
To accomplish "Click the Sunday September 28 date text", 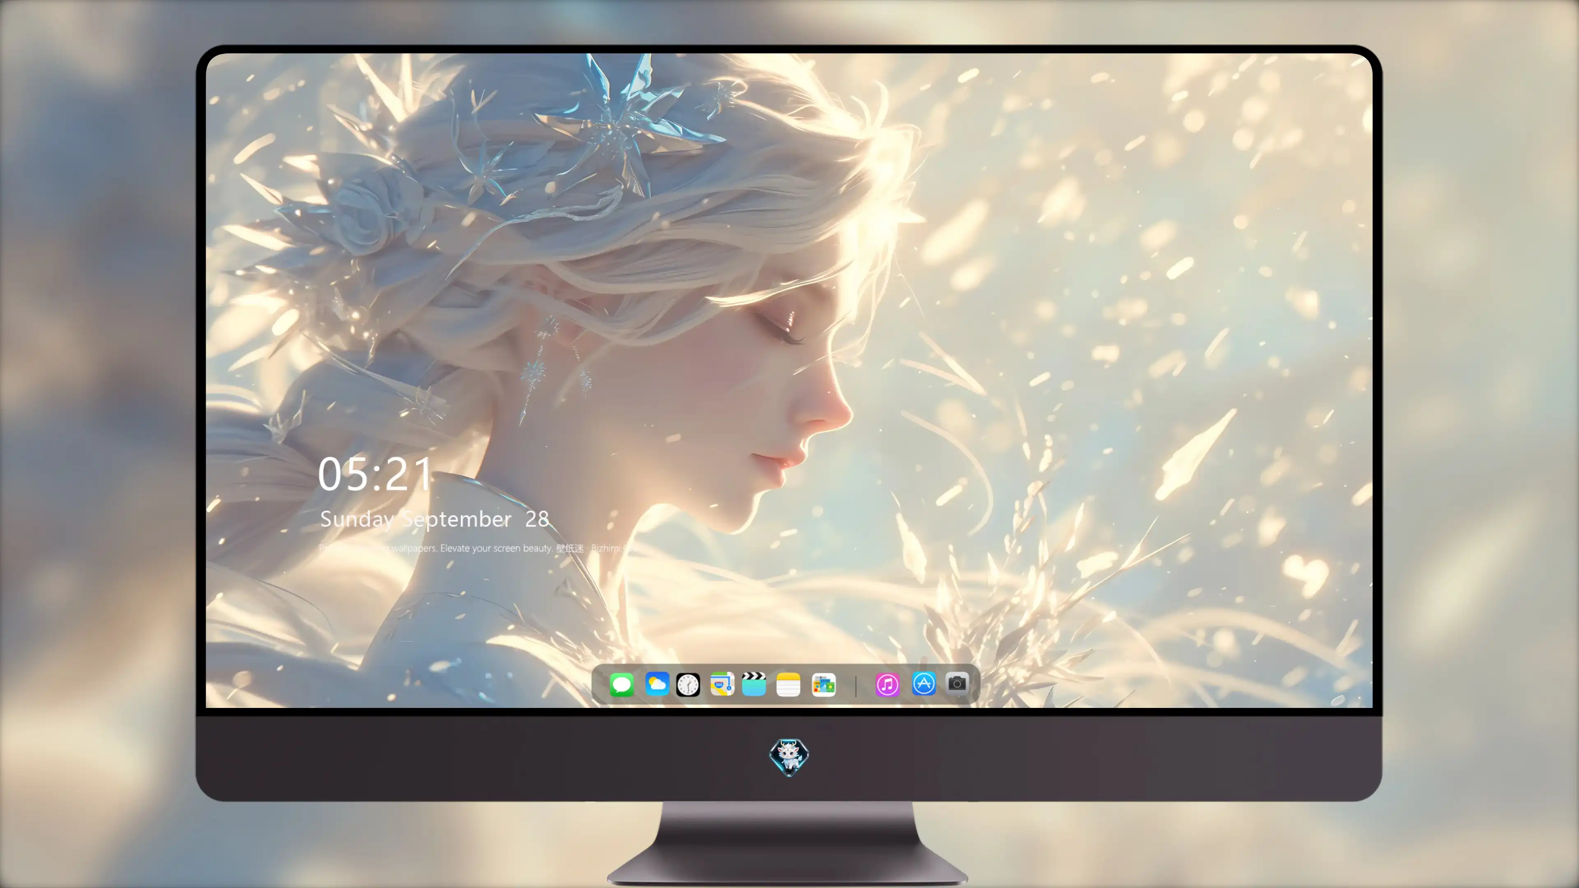I will (435, 519).
